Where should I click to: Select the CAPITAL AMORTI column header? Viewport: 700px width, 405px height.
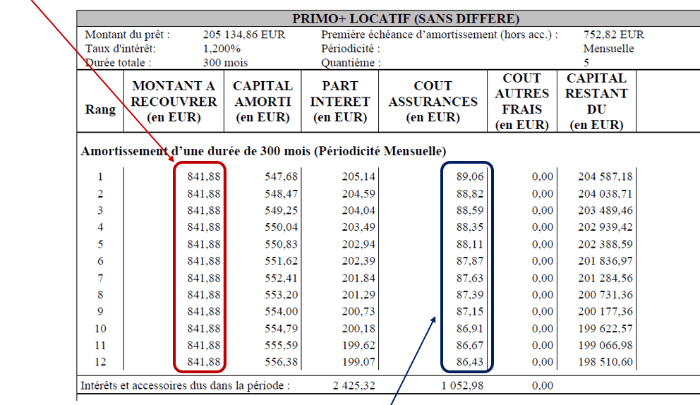point(262,102)
